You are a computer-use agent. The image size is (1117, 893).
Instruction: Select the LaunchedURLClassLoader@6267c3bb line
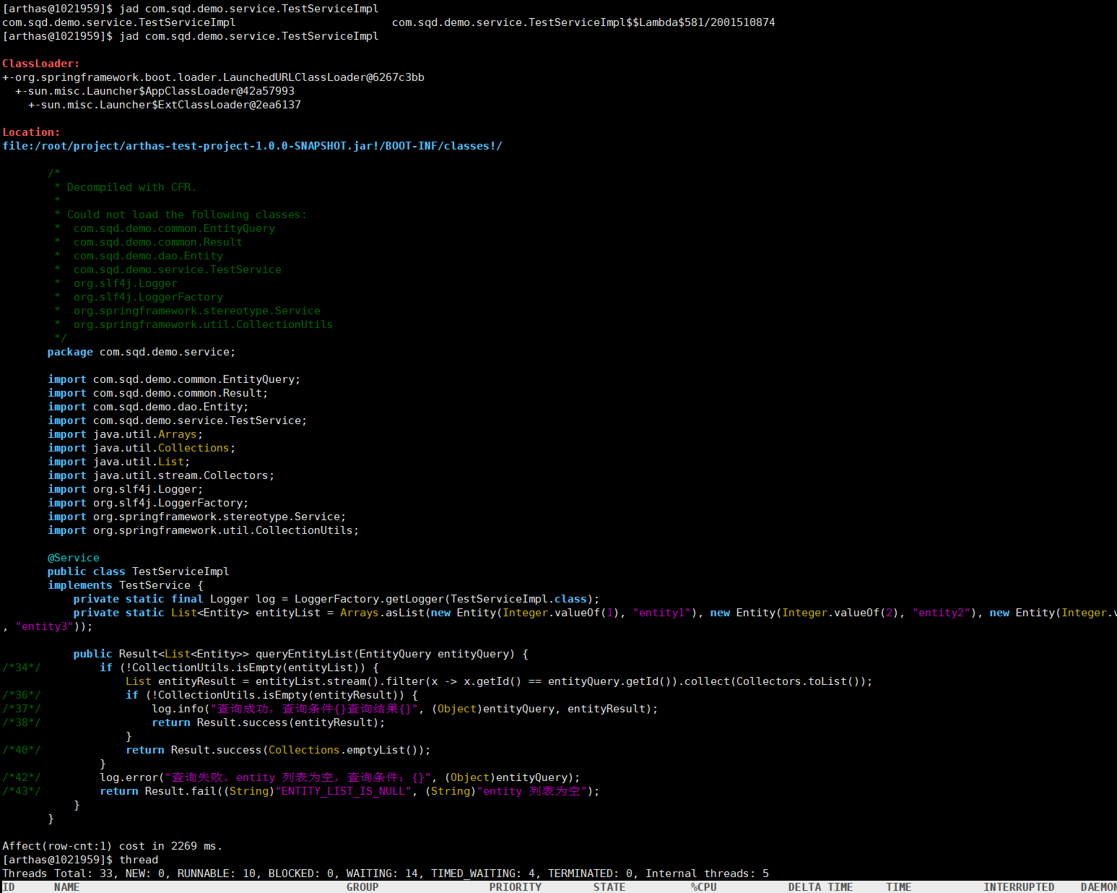[213, 77]
